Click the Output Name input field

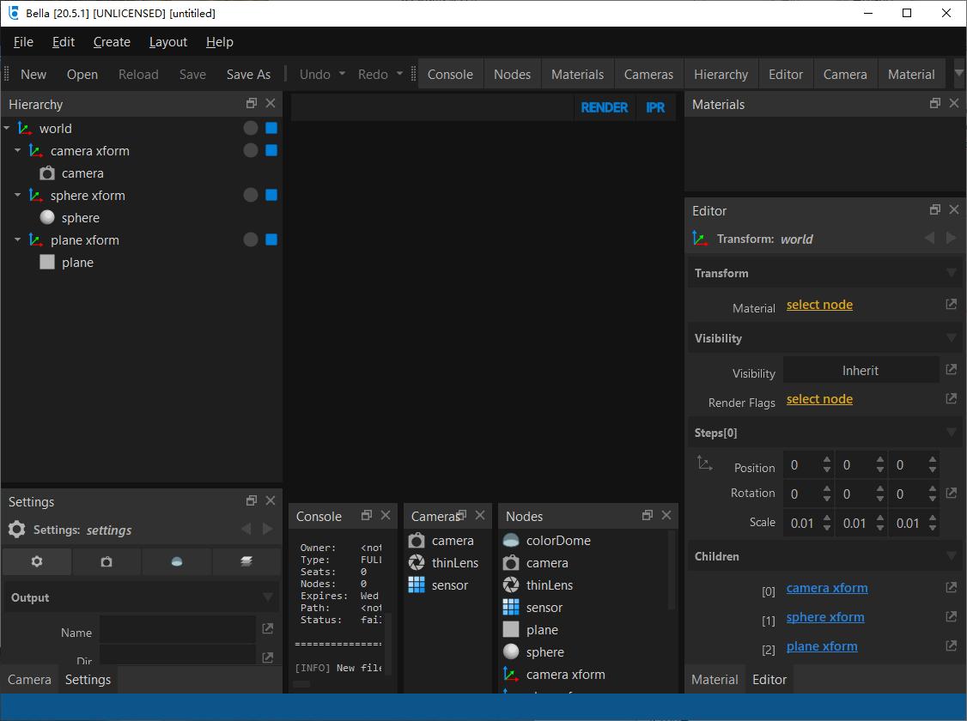(x=178, y=629)
